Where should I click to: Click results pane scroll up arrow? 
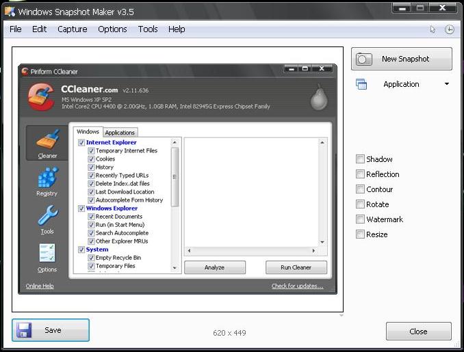322,142
